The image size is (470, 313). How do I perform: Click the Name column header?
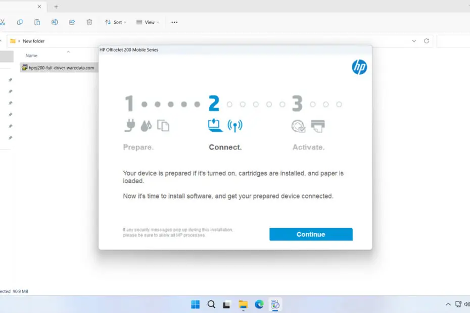coord(32,56)
